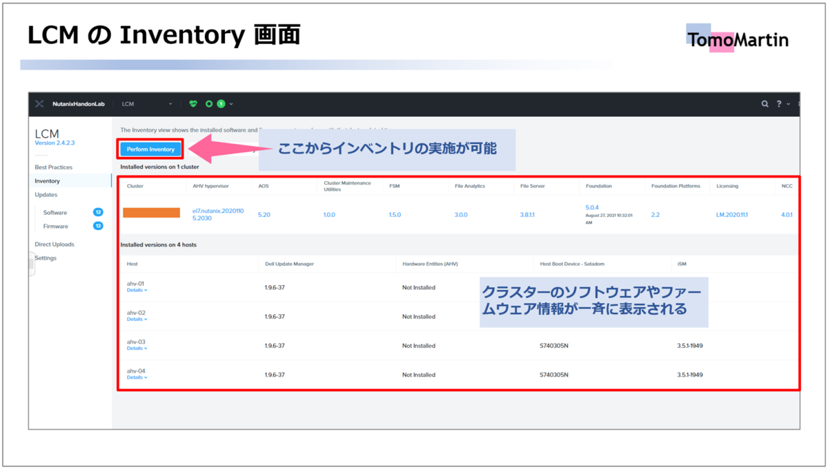Open the LCM page selector dropdown
The height and width of the screenshot is (469, 828).
pos(146,104)
